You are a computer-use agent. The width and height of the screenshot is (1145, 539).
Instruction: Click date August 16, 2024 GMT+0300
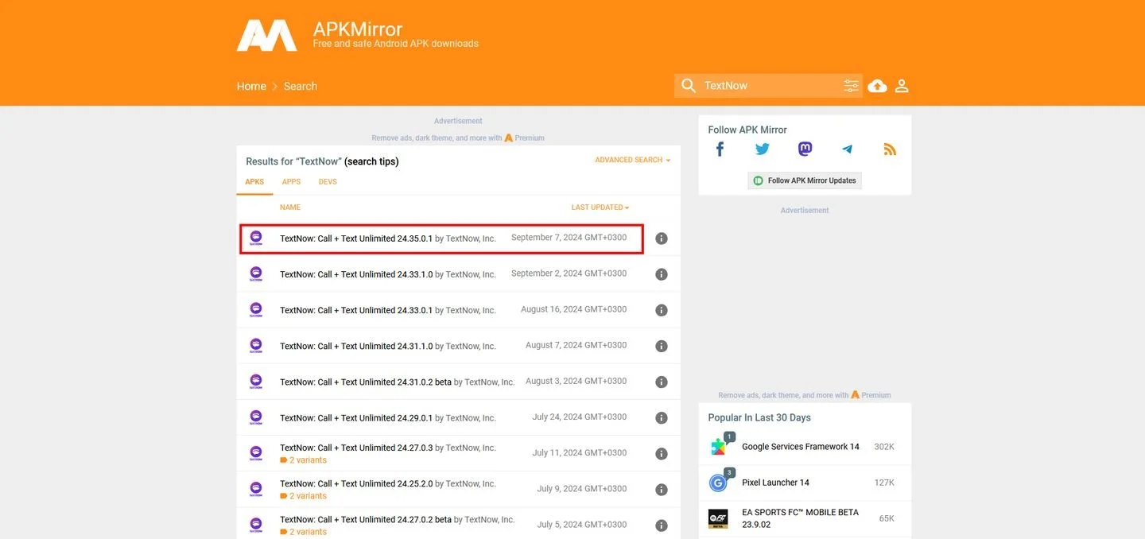(573, 309)
